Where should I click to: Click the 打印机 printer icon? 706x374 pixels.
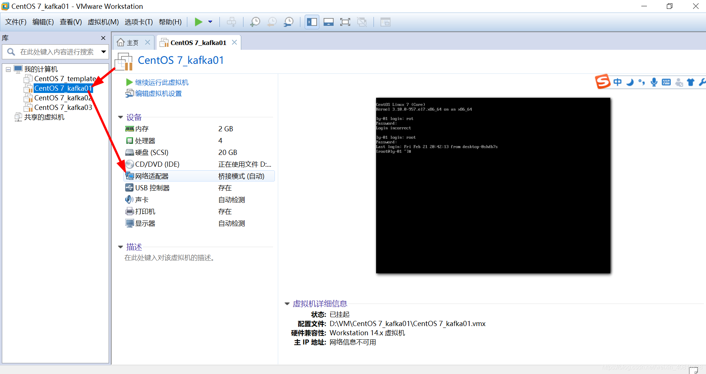(129, 211)
